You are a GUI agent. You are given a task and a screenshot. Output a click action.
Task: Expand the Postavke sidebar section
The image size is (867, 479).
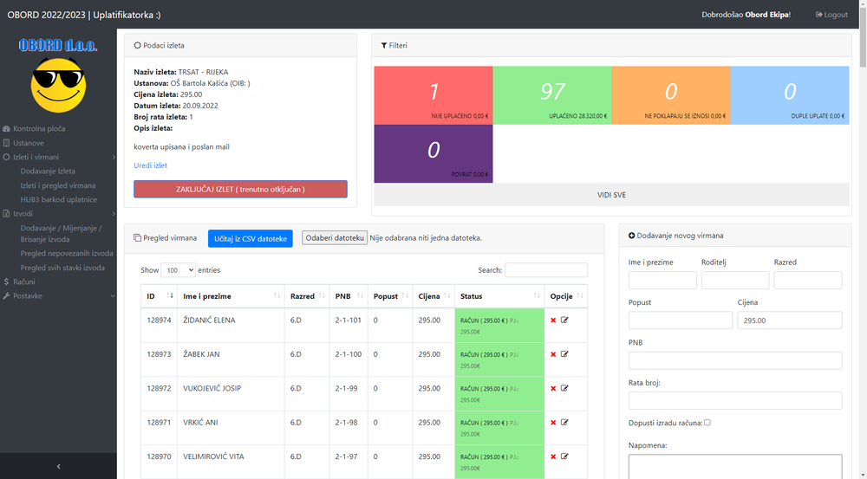tap(58, 295)
